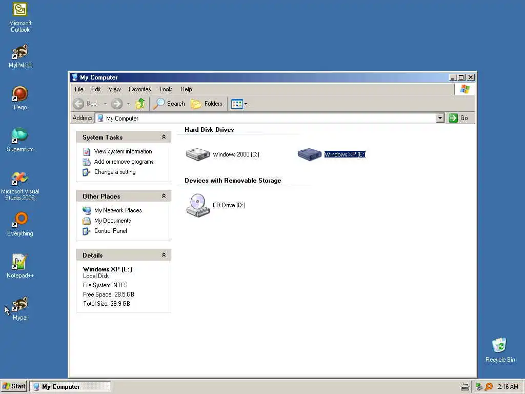
Task: Click the My Computer title bar icon
Action: click(75, 77)
